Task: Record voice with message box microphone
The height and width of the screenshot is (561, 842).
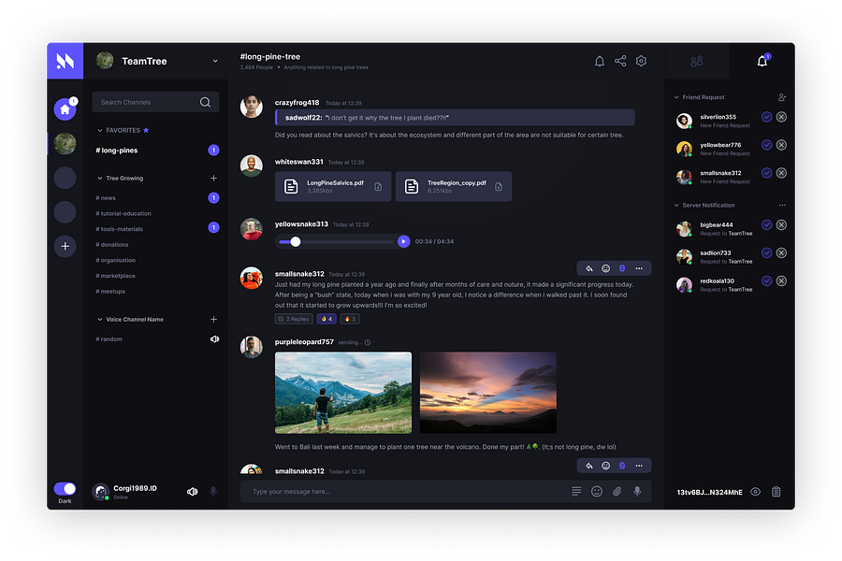Action: click(x=637, y=491)
